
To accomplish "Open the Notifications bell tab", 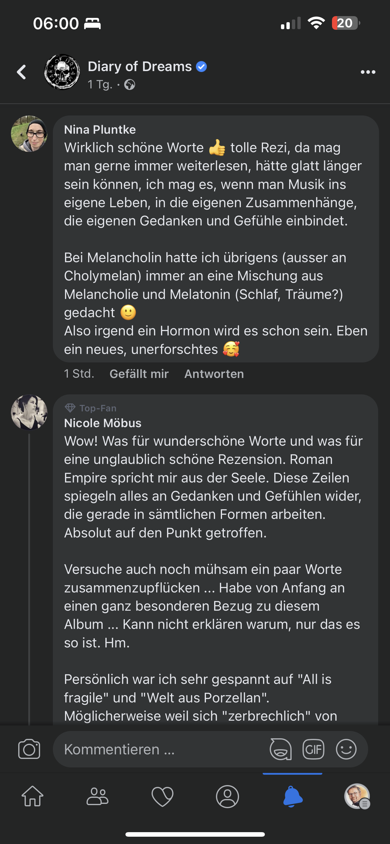I will [292, 796].
